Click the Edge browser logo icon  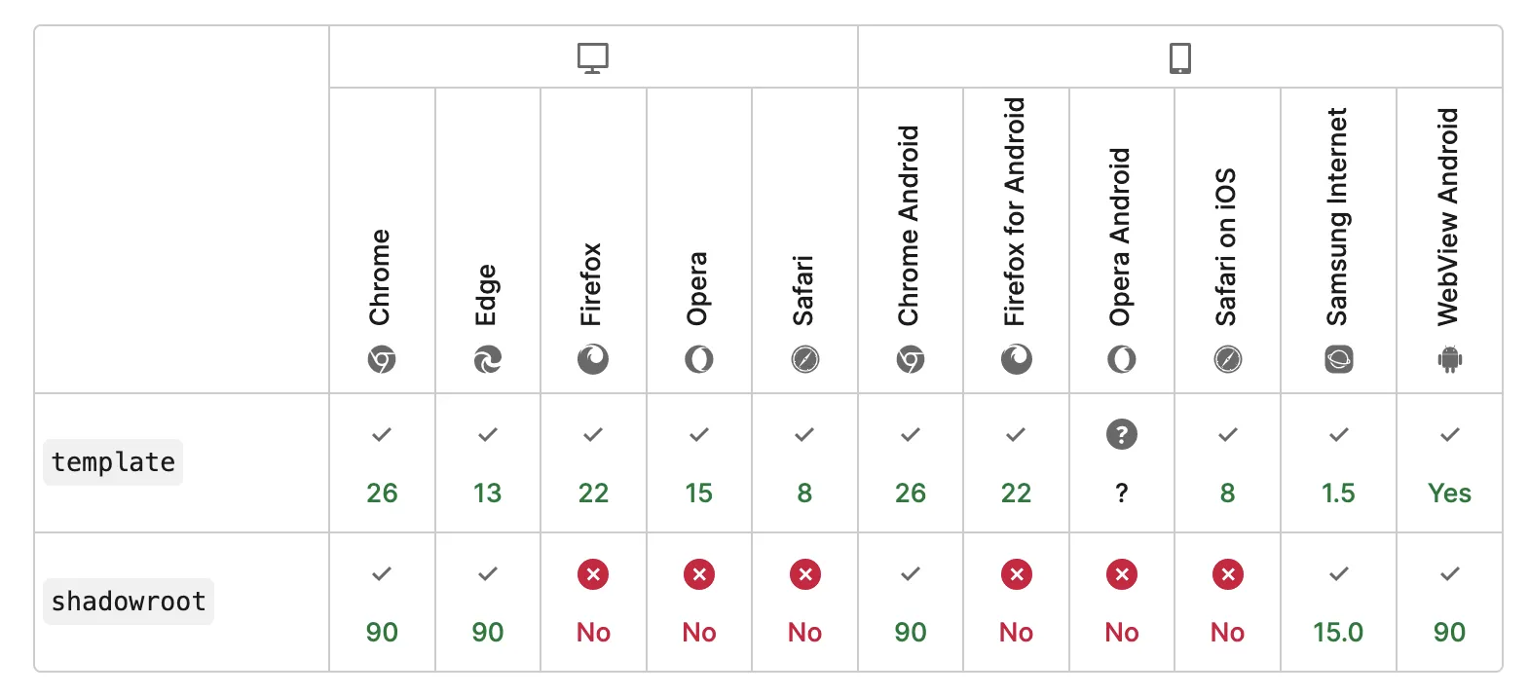click(x=487, y=360)
